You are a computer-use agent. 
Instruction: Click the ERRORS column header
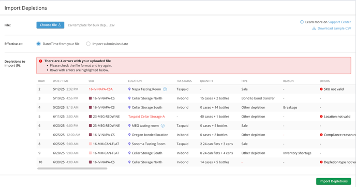point(325,81)
